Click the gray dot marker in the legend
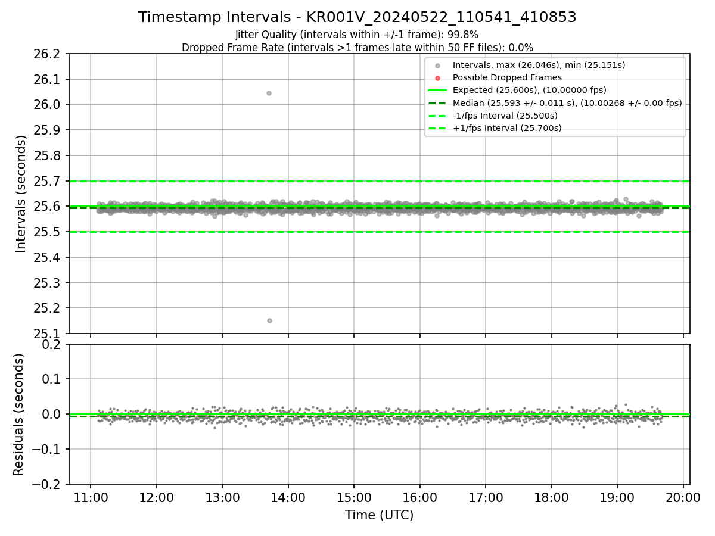 437,66
